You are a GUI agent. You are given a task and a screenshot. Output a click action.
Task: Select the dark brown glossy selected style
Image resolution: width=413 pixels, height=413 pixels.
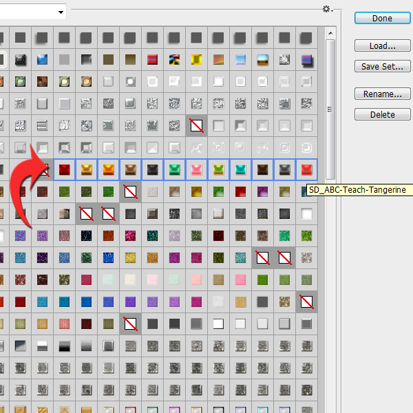coord(263,169)
